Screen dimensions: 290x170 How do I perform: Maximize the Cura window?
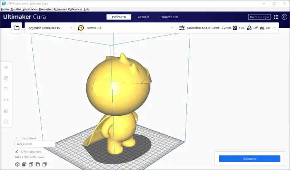tap(274, 3)
